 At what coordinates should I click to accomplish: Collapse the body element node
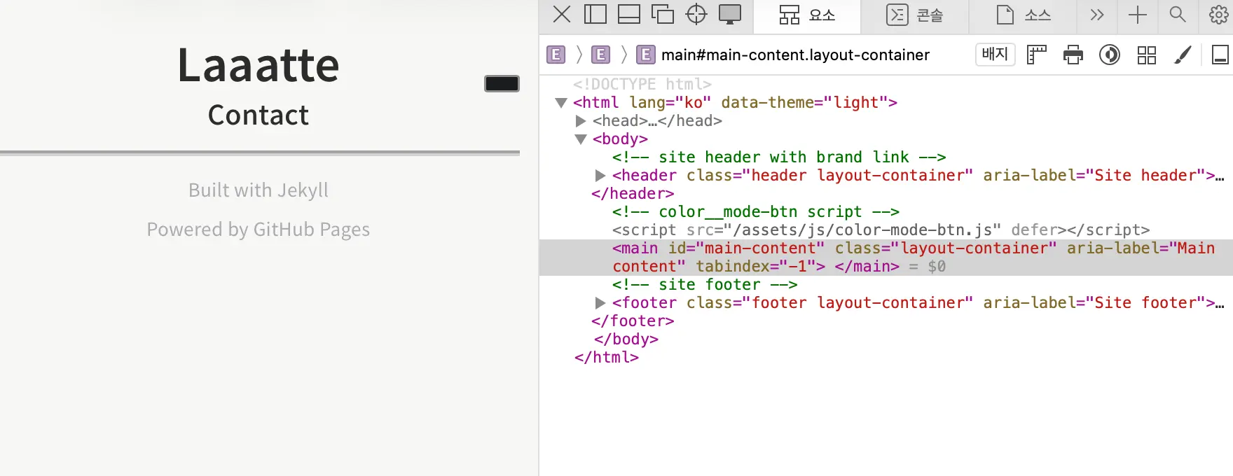pos(580,139)
